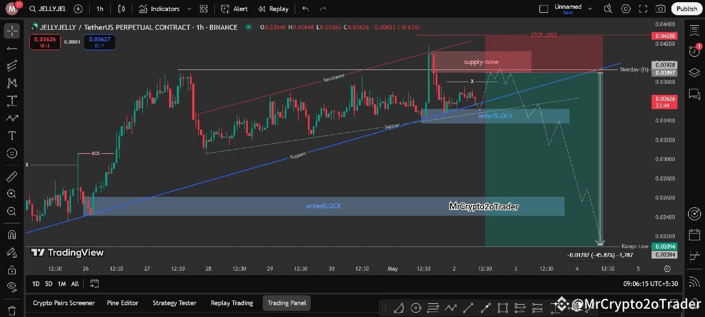Open the quick search lightning icon
The image size is (705, 317).
[x=608, y=9]
